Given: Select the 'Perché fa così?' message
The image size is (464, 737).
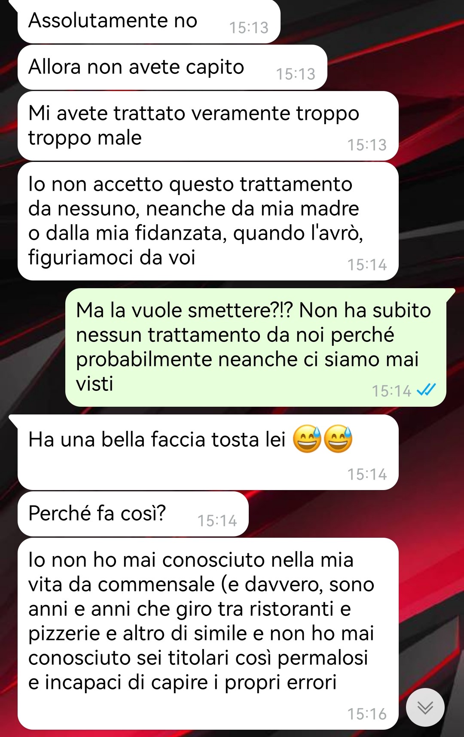Looking at the screenshot, I should [x=133, y=514].
